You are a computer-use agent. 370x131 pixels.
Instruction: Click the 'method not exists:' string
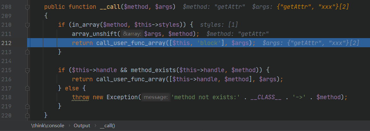click(206, 97)
